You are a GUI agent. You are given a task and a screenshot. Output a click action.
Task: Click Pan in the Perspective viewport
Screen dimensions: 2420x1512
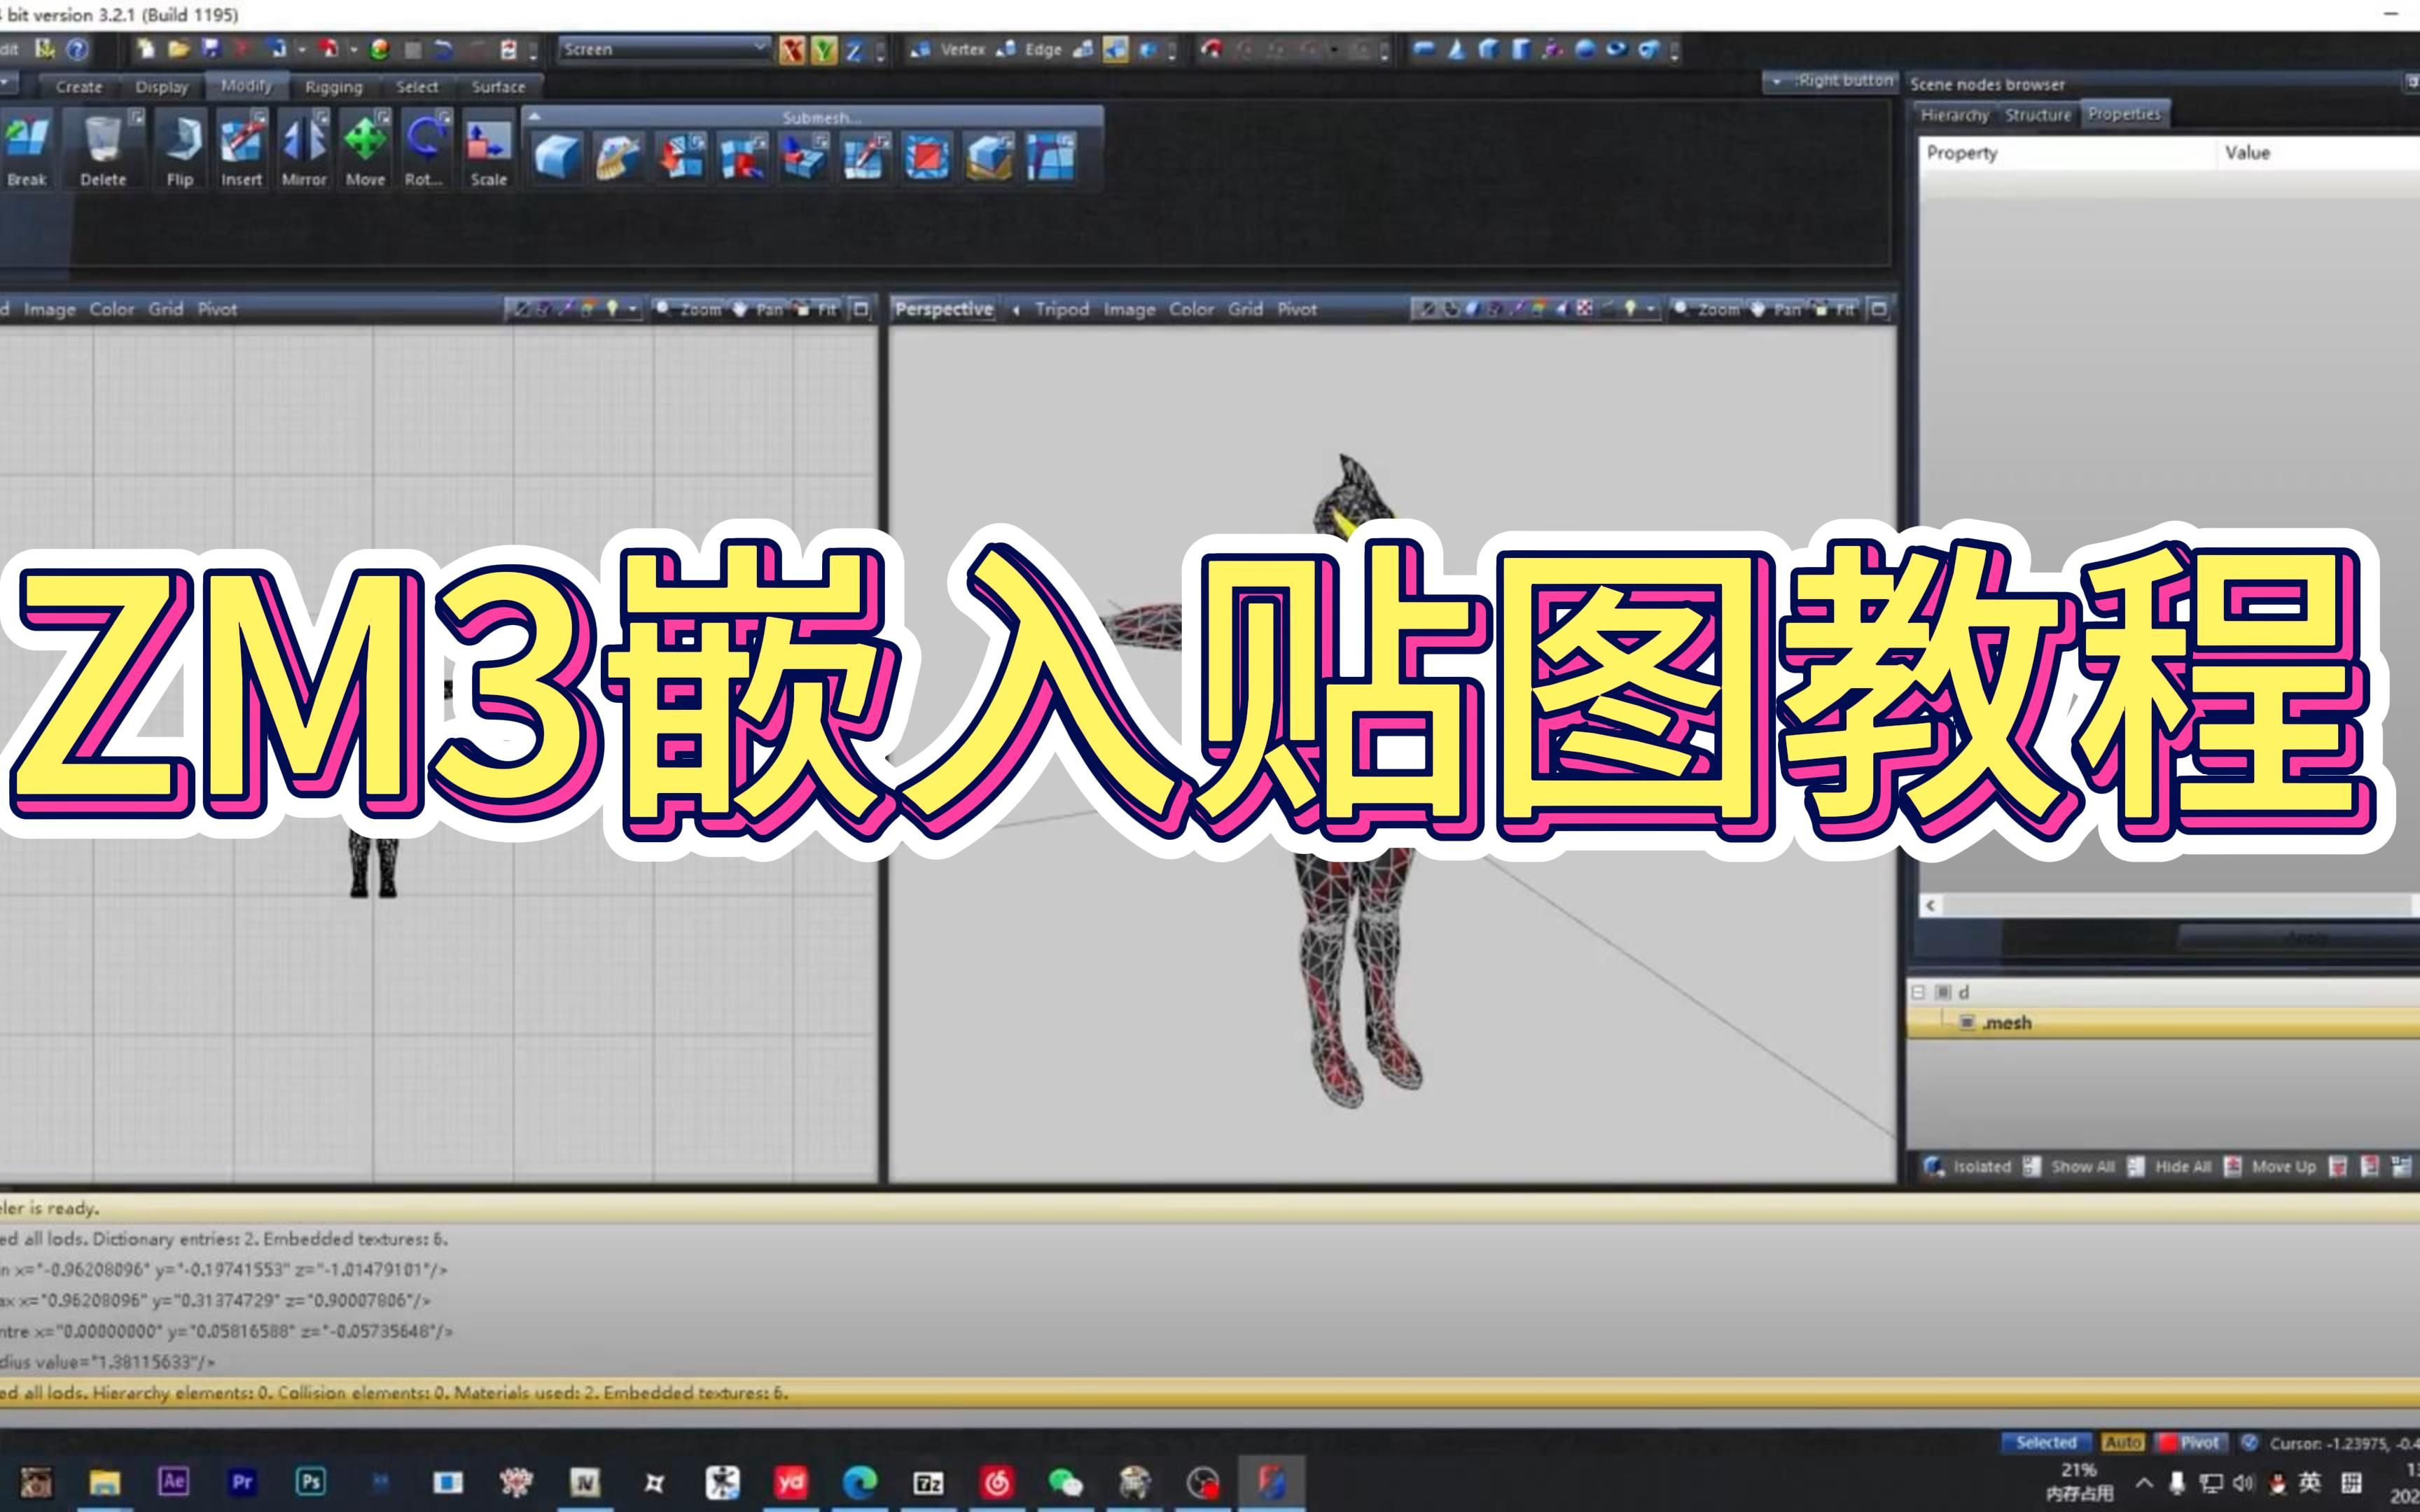[1777, 310]
